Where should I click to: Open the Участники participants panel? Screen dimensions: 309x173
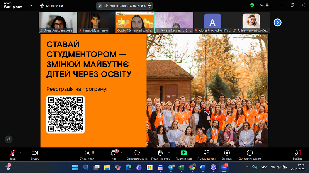pyautogui.click(x=87, y=153)
